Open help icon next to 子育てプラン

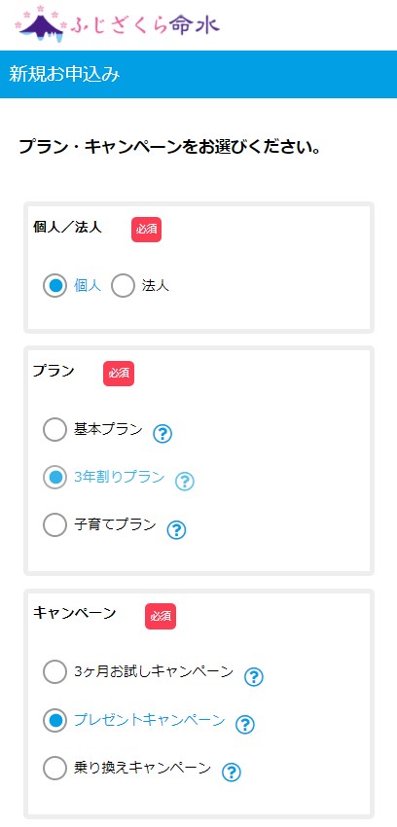tap(176, 529)
